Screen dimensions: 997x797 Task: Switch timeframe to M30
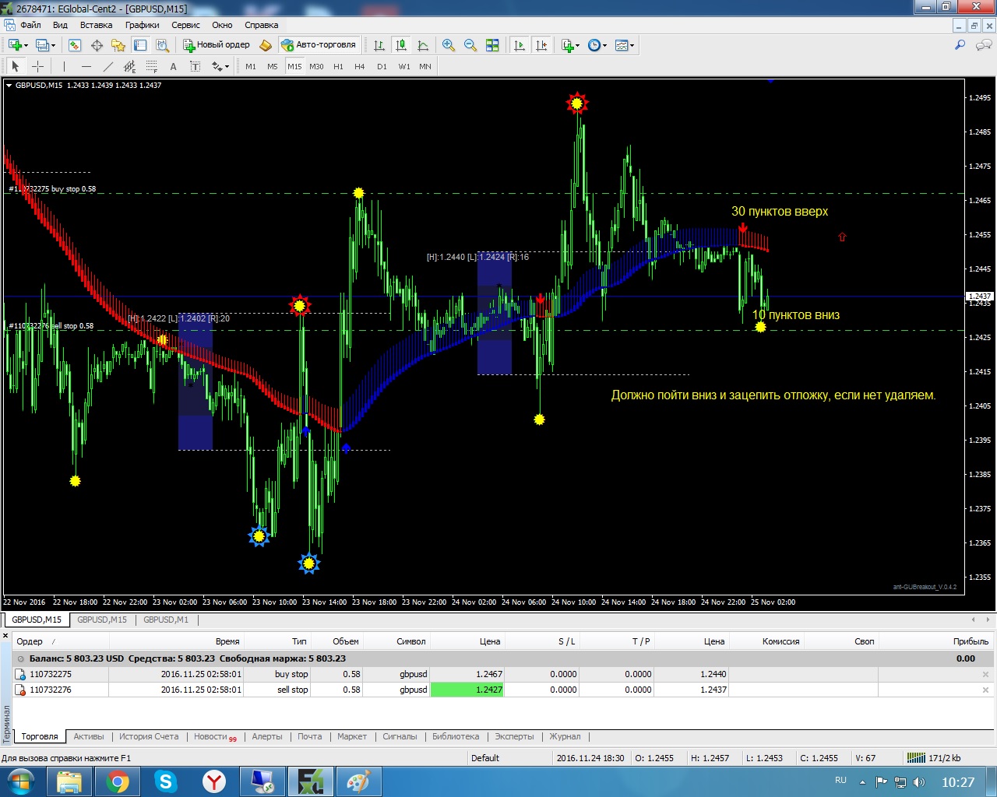316,66
